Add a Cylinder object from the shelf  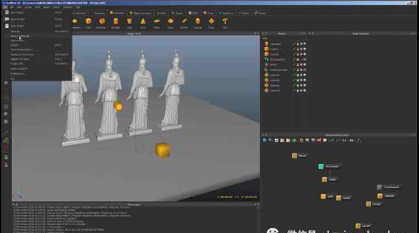(116, 23)
